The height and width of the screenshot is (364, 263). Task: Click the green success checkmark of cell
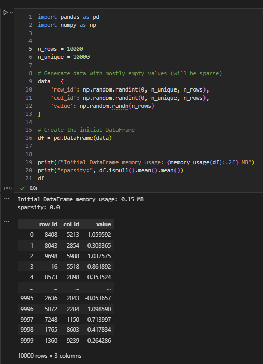pyautogui.click(x=22, y=188)
